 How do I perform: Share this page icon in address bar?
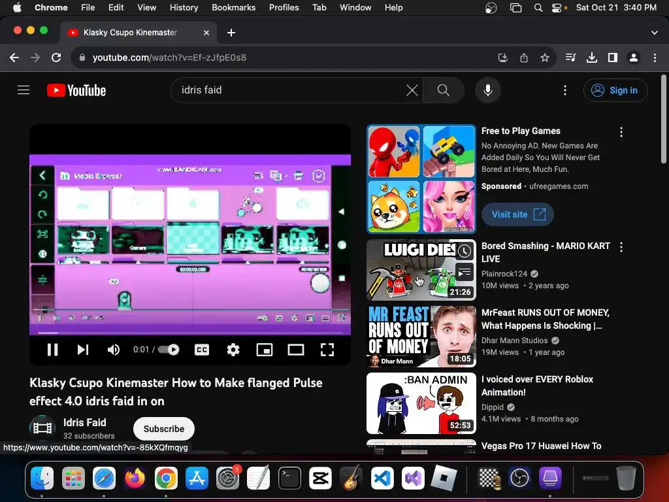point(524,58)
